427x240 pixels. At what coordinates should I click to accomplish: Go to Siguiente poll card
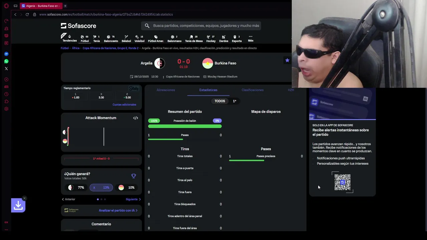(x=133, y=199)
